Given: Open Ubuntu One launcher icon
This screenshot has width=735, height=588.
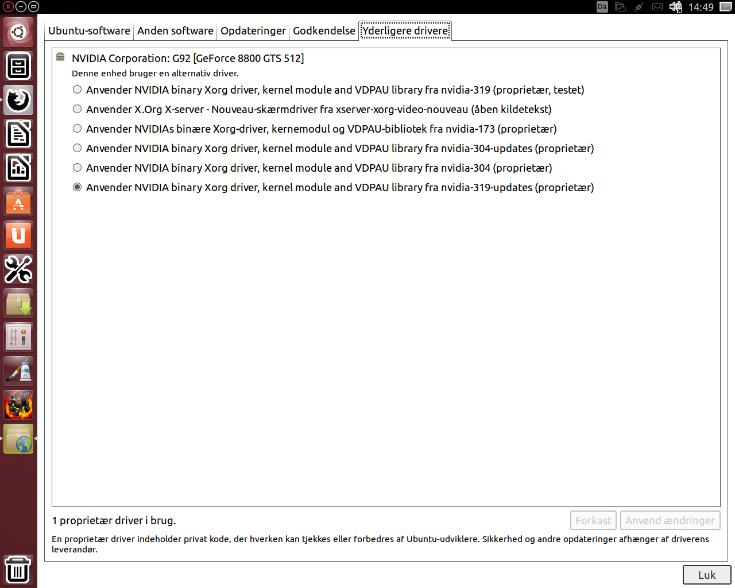Looking at the screenshot, I should click(18, 235).
